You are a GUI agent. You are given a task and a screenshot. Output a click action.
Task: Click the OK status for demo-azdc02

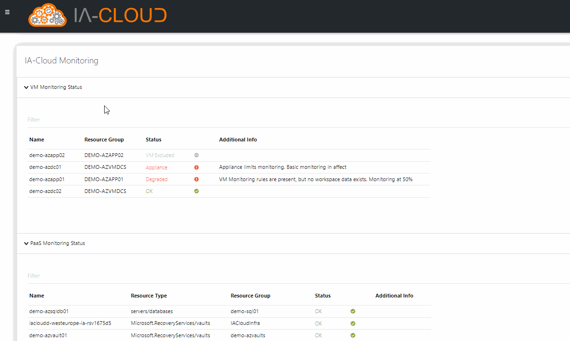point(149,191)
